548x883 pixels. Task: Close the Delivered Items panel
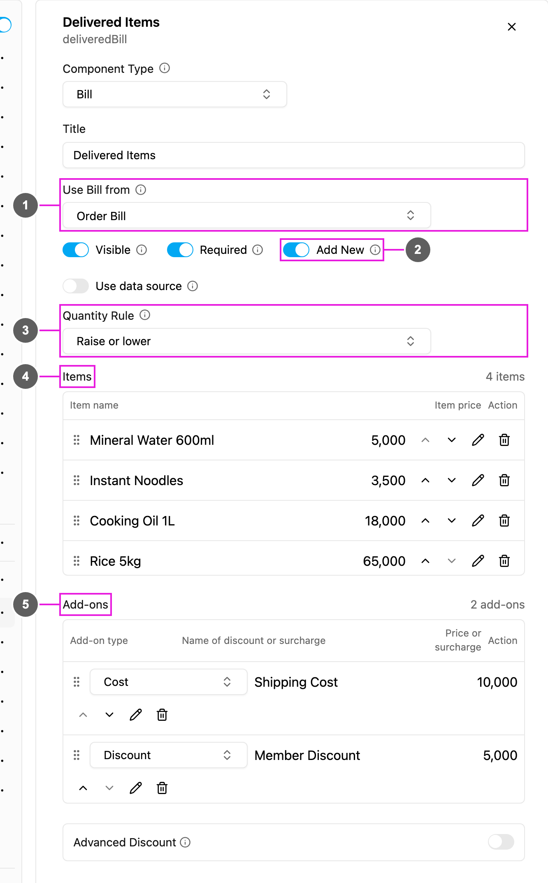coord(511,27)
